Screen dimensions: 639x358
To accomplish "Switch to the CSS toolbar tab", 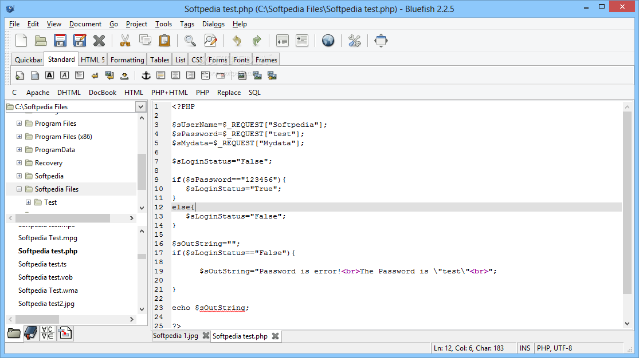I will tap(197, 60).
